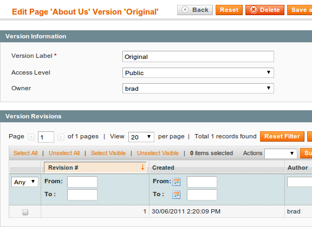Tick the revision 1 row checkbox
Image resolution: width=312 pixels, height=227 pixels.
[25, 212]
